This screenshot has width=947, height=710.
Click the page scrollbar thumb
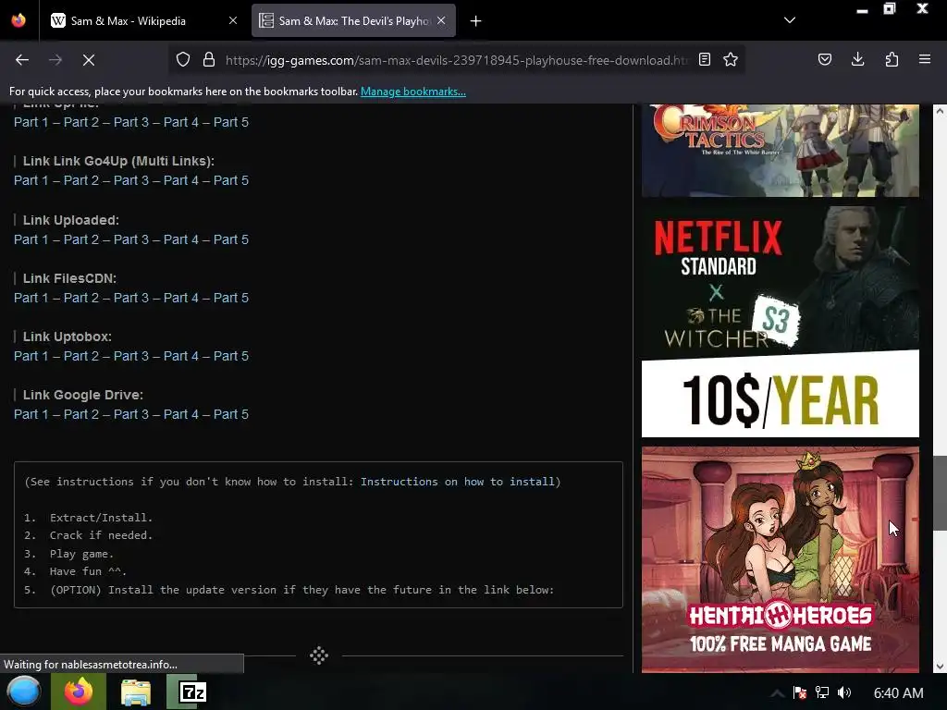click(940, 494)
